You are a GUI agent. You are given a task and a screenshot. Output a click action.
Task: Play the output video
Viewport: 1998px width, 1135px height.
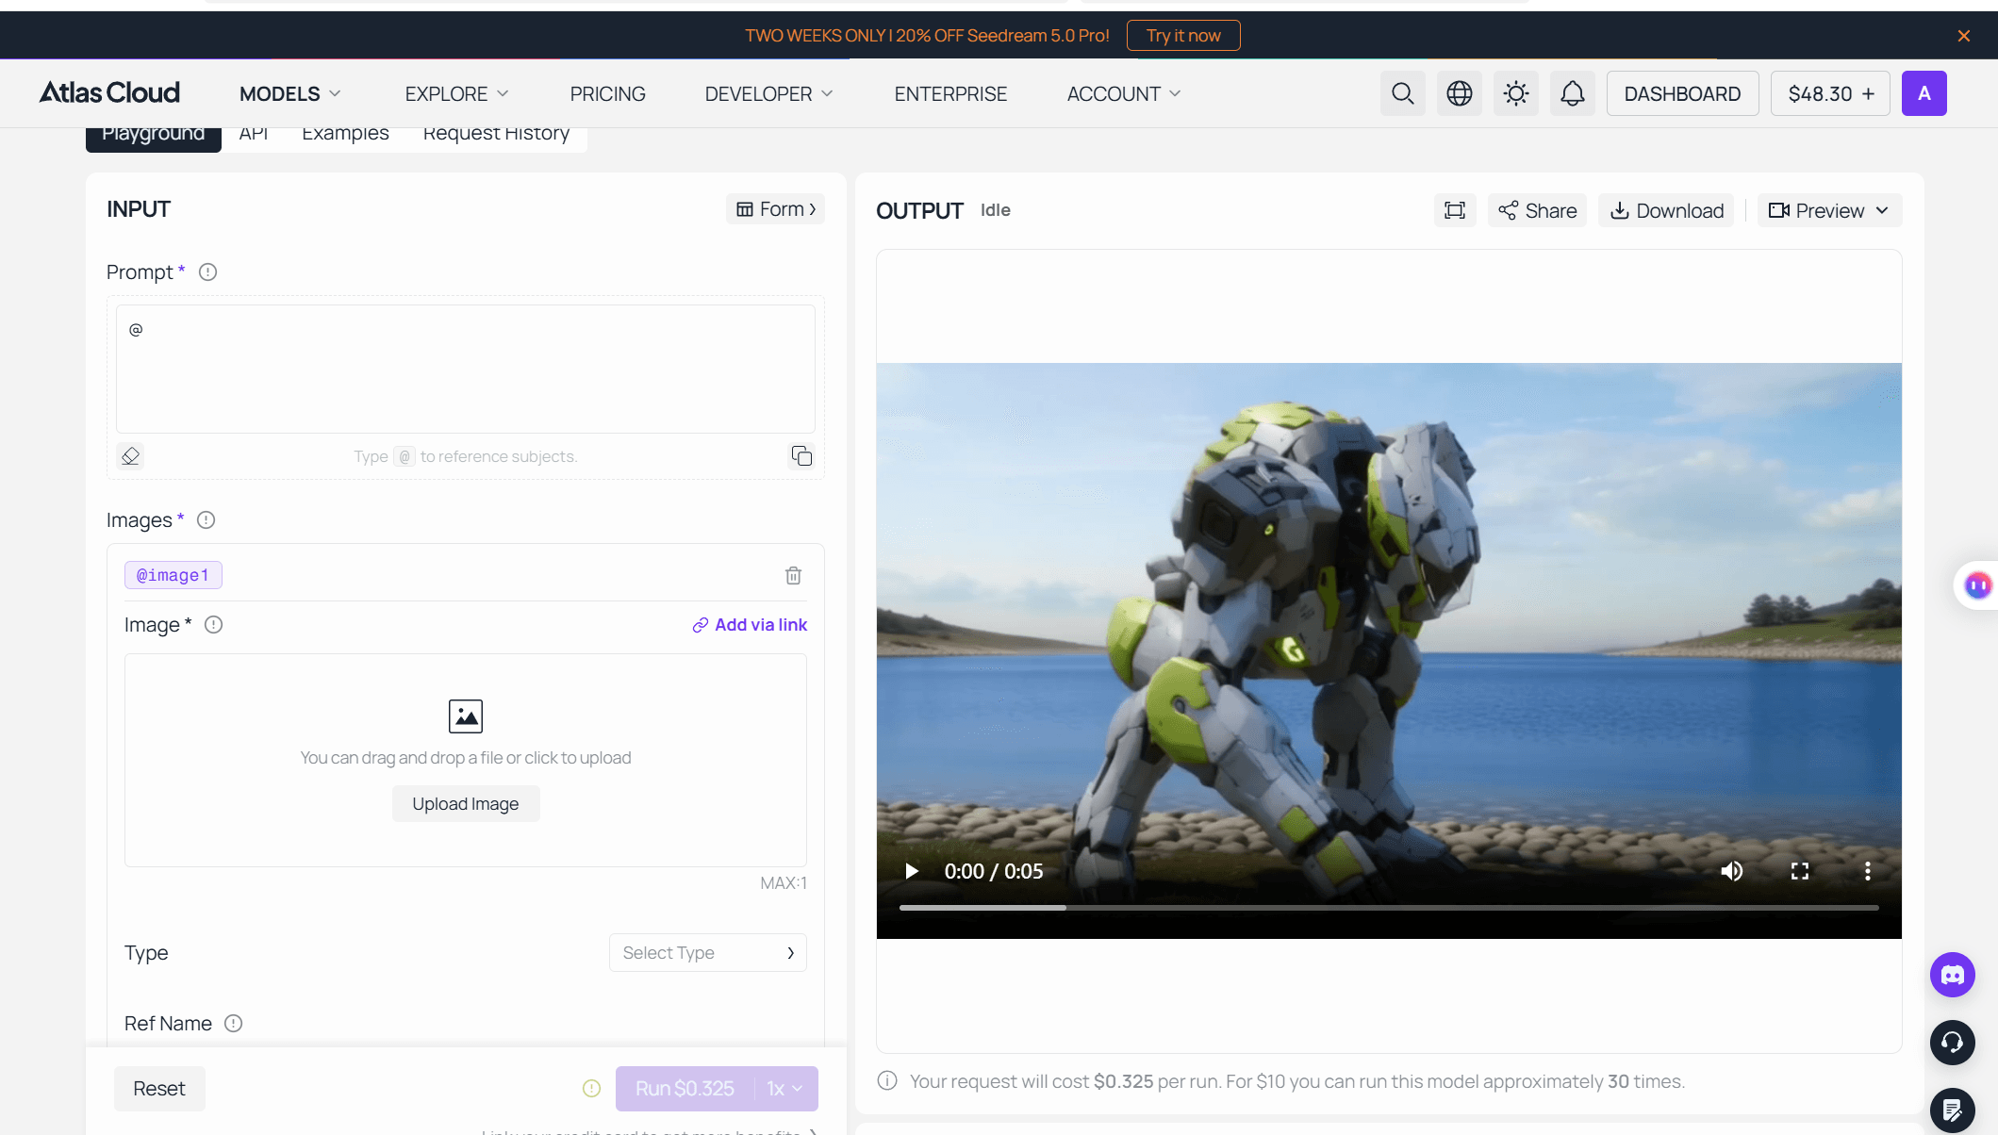(911, 871)
